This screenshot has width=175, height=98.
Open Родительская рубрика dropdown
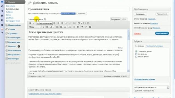pyautogui.click(x=151, y=87)
